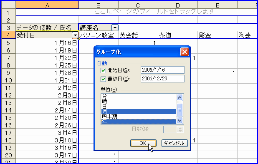The image size is (258, 164).
Task: Click the キャンセル button
Action: tap(175, 143)
